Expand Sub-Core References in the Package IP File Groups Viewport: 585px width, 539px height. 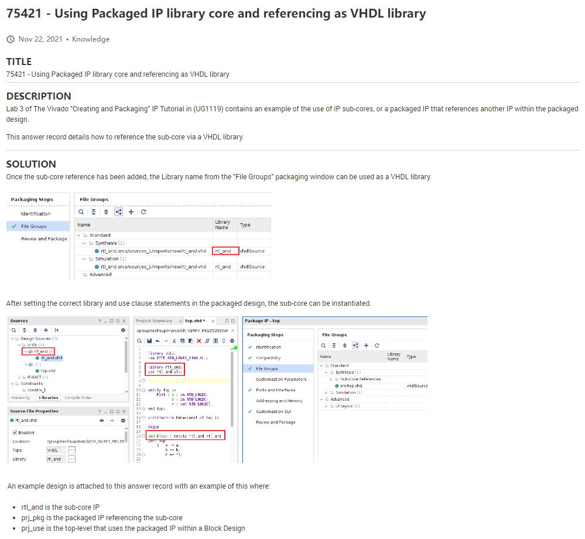click(330, 379)
